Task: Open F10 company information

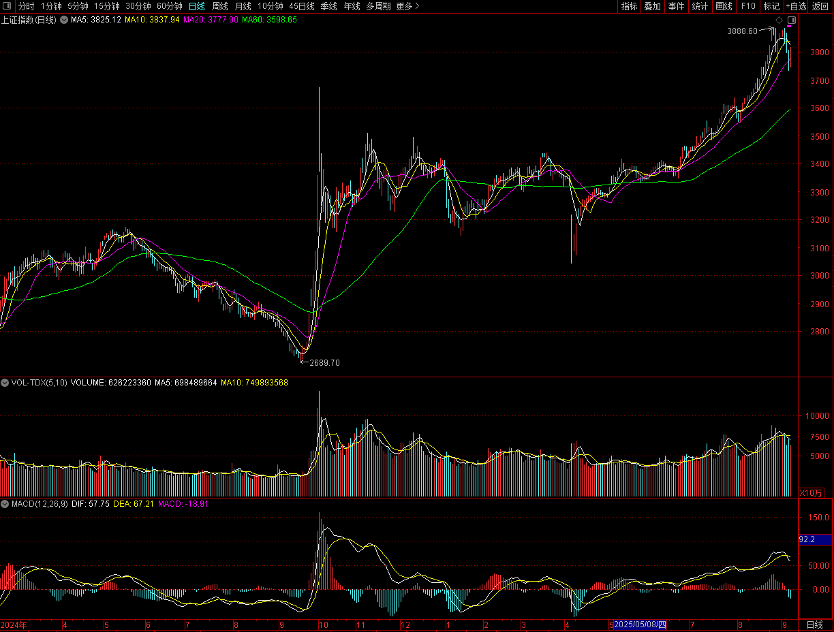Action: (x=748, y=6)
